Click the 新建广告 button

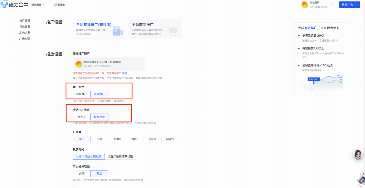pos(347,4)
